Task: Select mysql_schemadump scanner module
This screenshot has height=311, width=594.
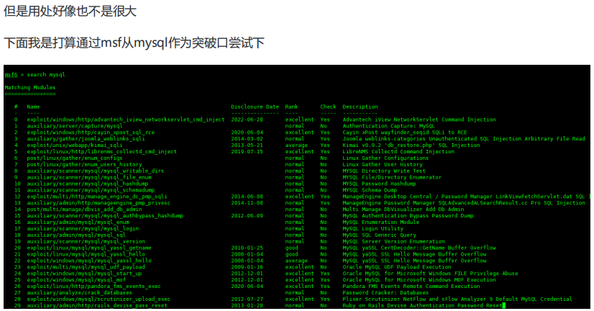Action: pyautogui.click(x=91, y=190)
